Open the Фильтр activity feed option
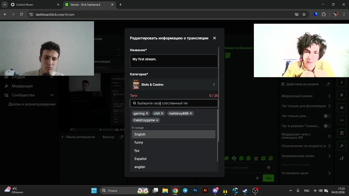 pyautogui.click(x=108, y=137)
